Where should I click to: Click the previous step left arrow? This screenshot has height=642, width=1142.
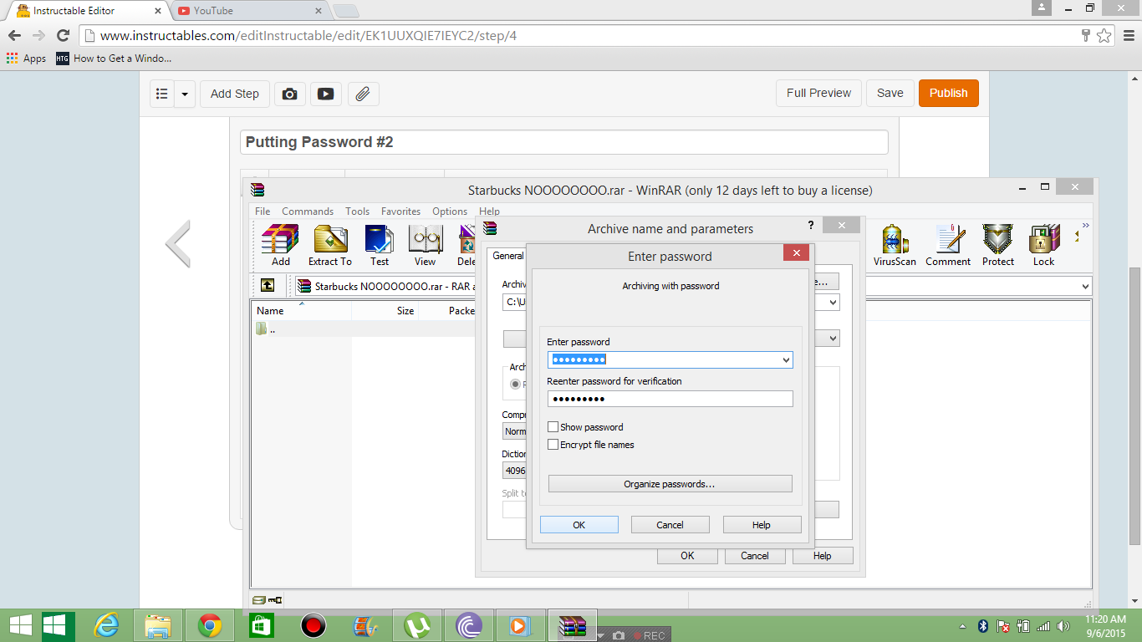pyautogui.click(x=178, y=243)
